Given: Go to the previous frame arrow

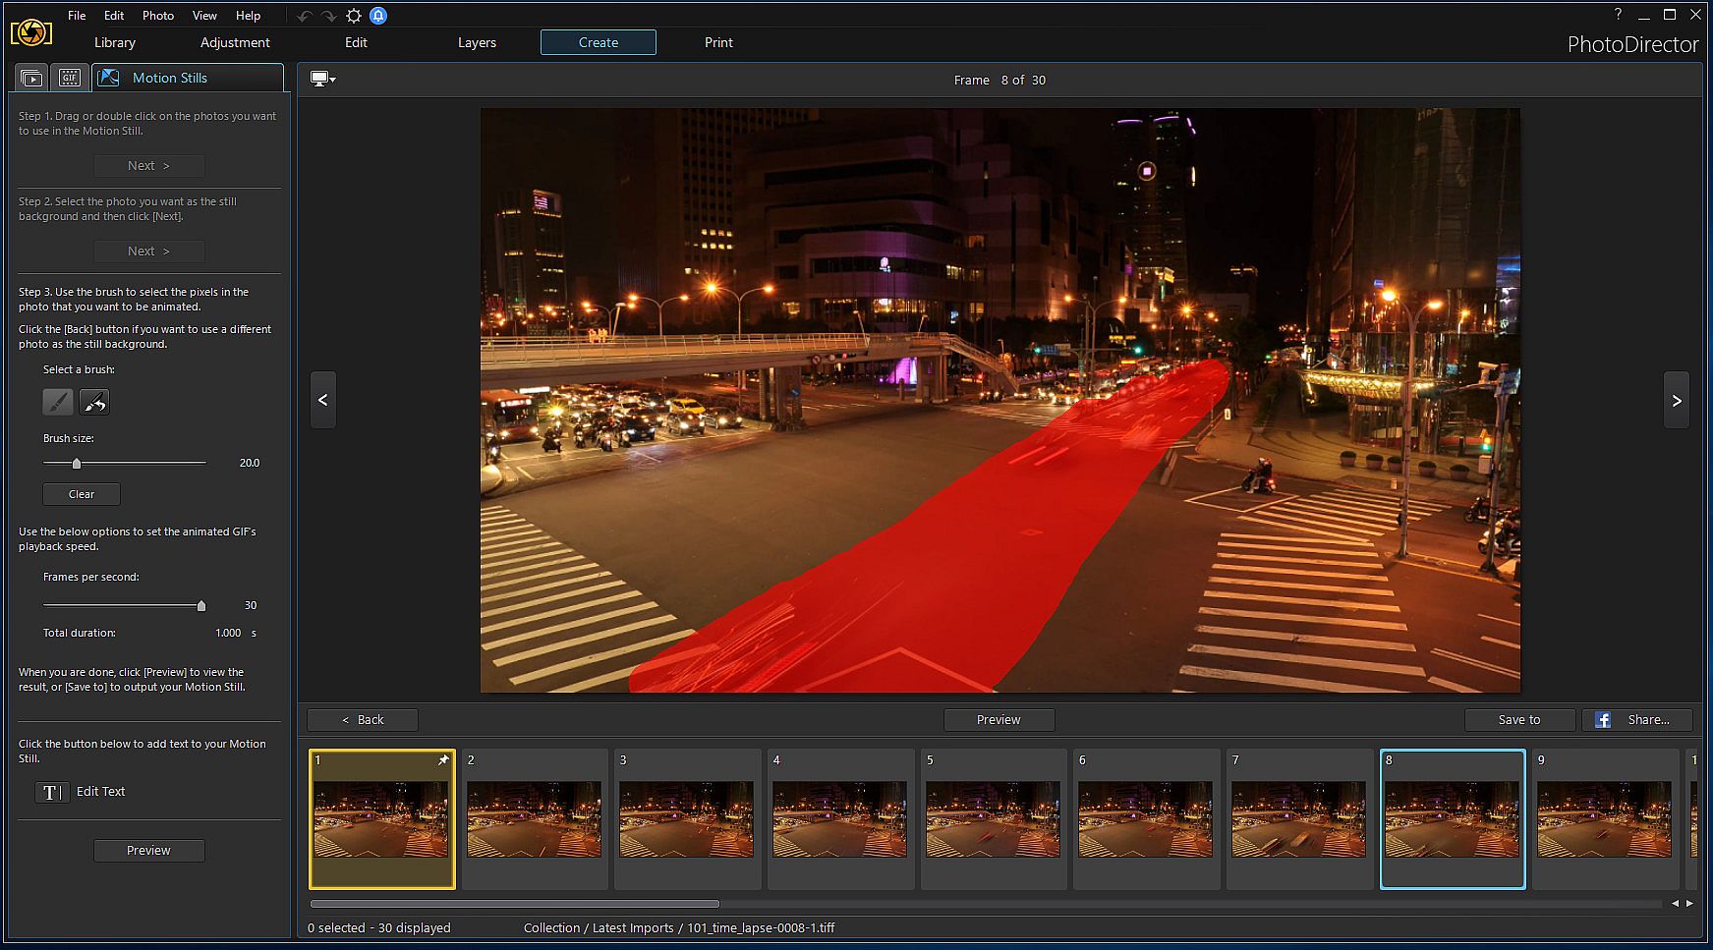Looking at the screenshot, I should [x=323, y=400].
